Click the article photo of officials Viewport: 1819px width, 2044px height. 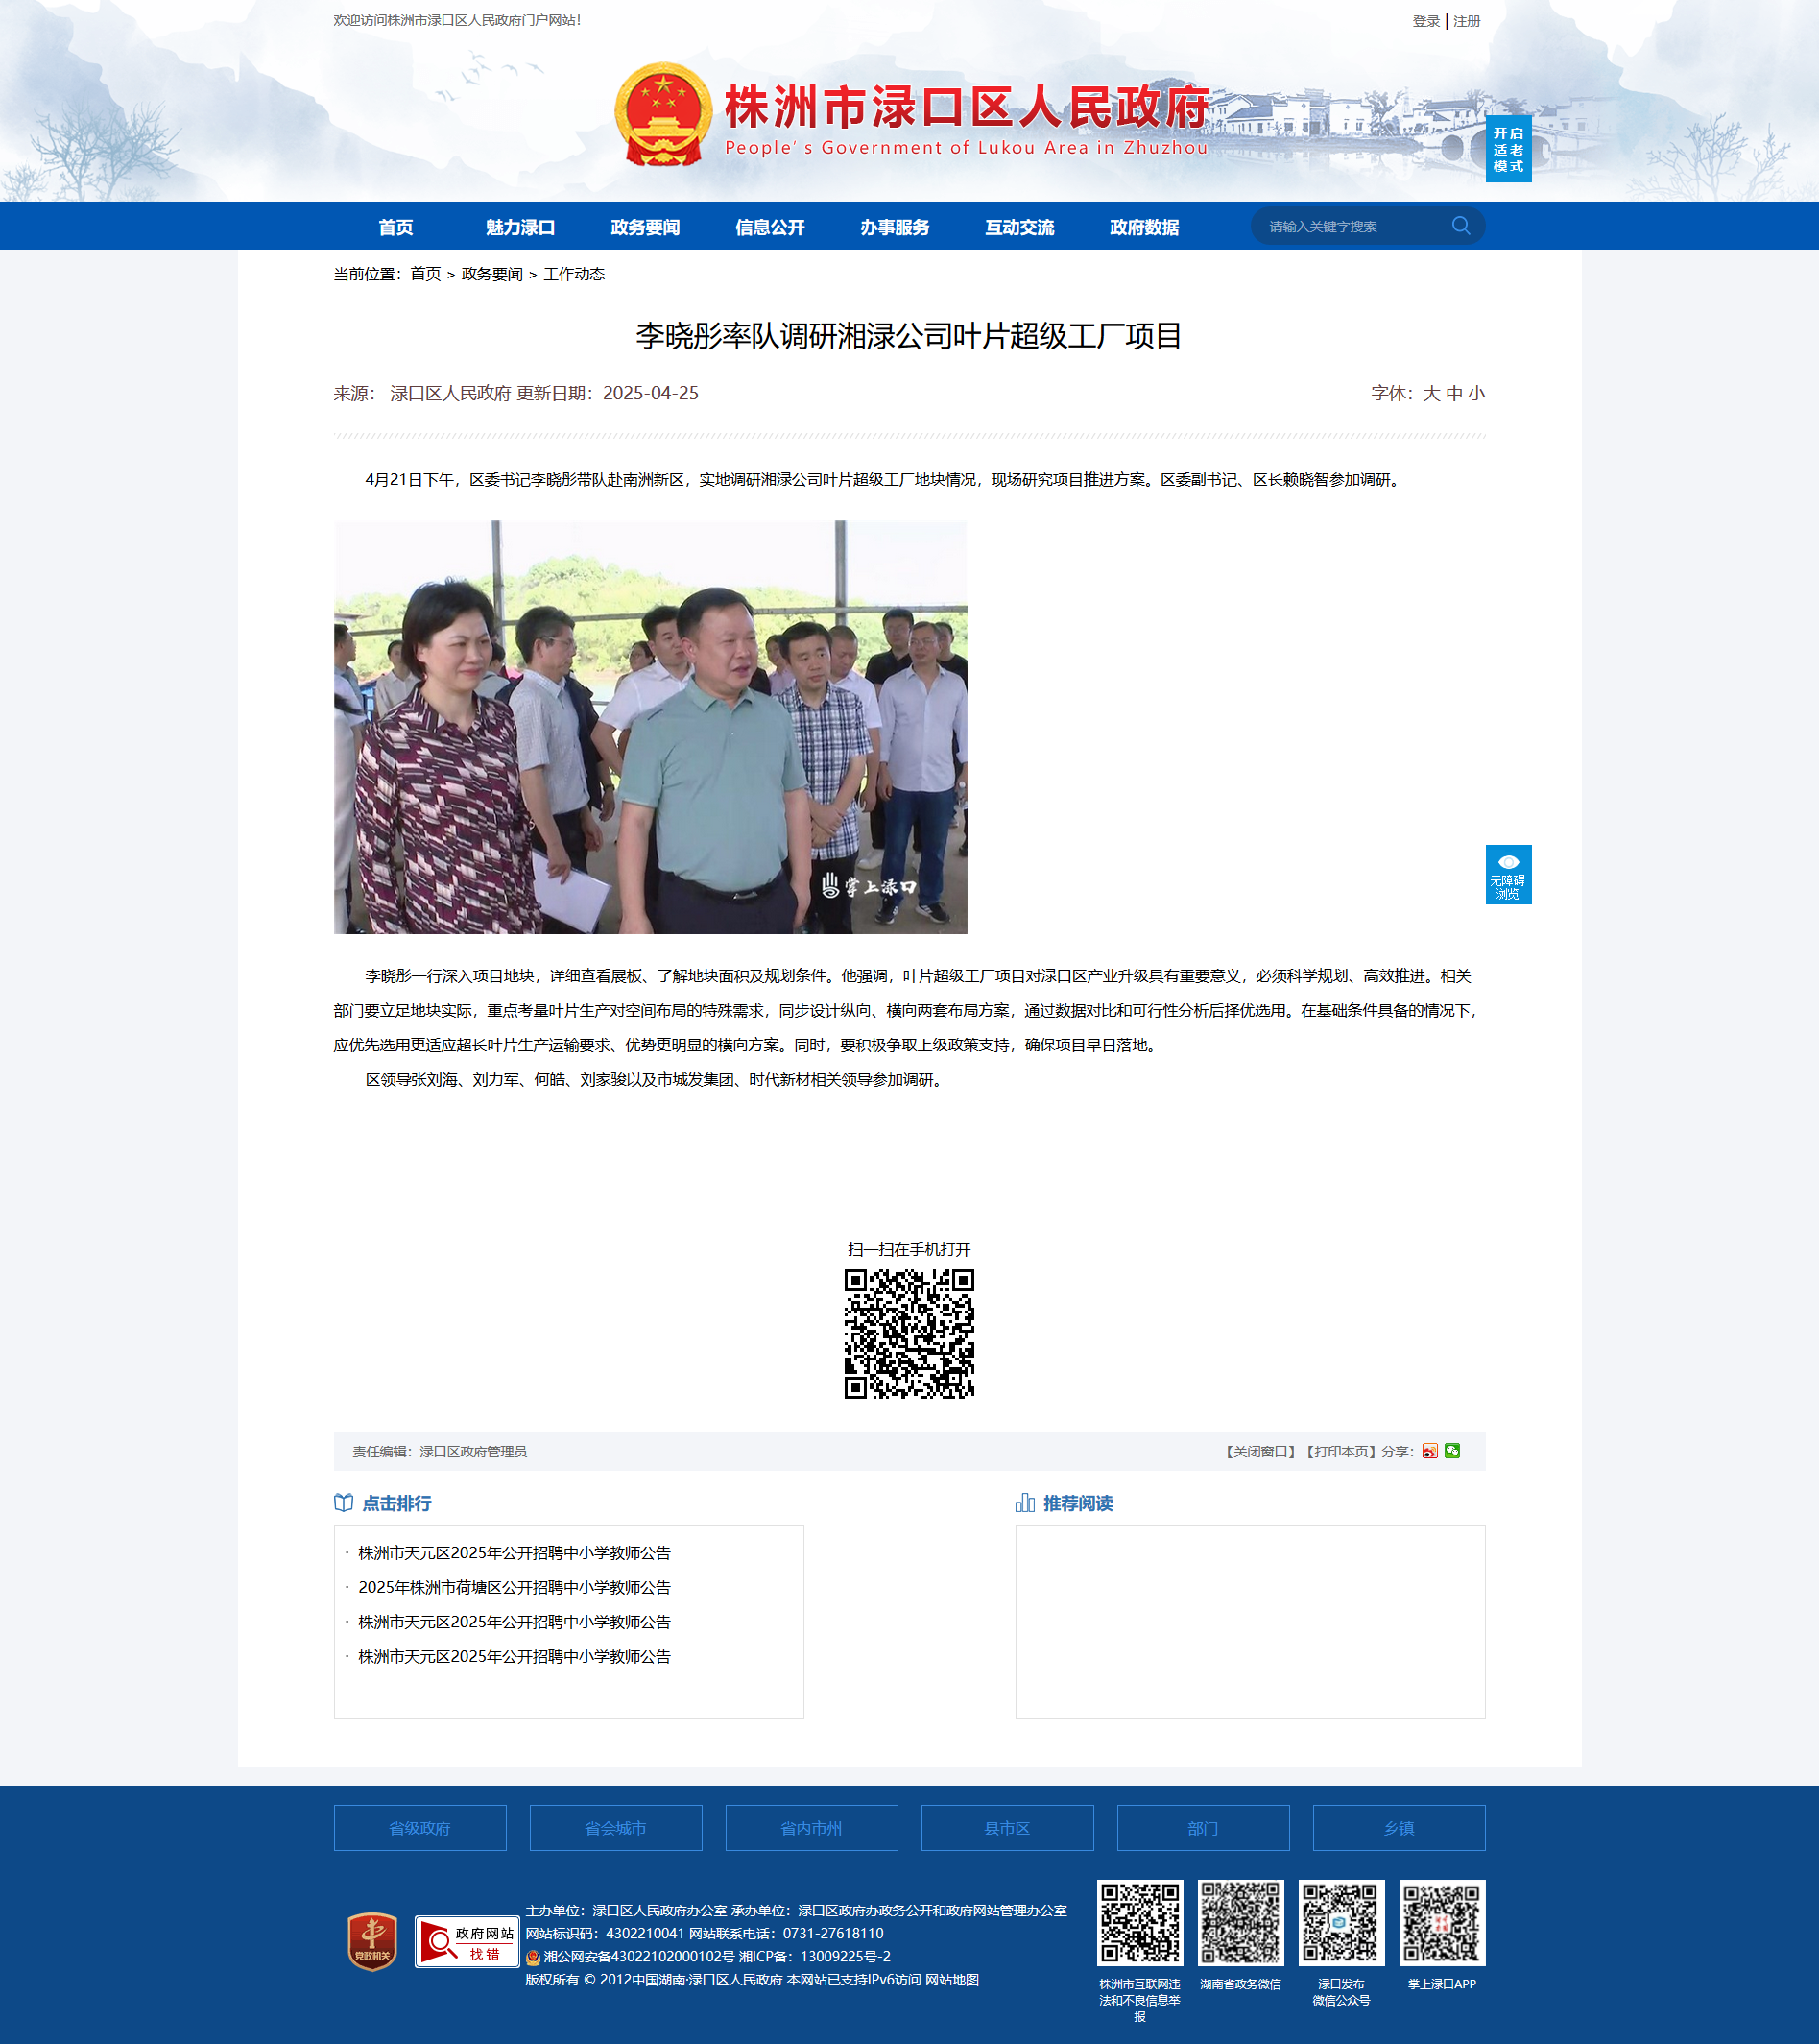point(650,727)
